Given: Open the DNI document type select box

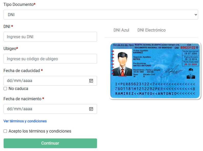Looking at the screenshot, I should coord(101,15).
